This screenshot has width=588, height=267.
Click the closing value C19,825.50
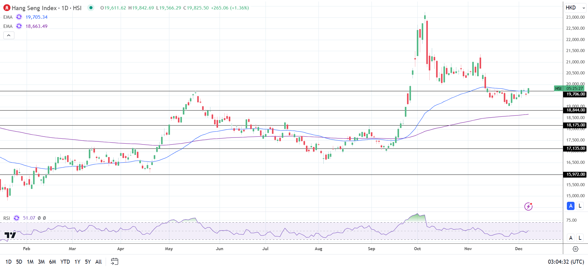196,8
